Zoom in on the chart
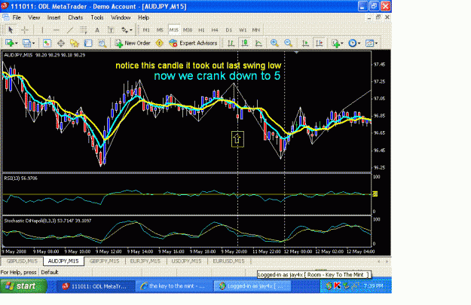The height and width of the screenshot is (305, 471). [x=274, y=43]
